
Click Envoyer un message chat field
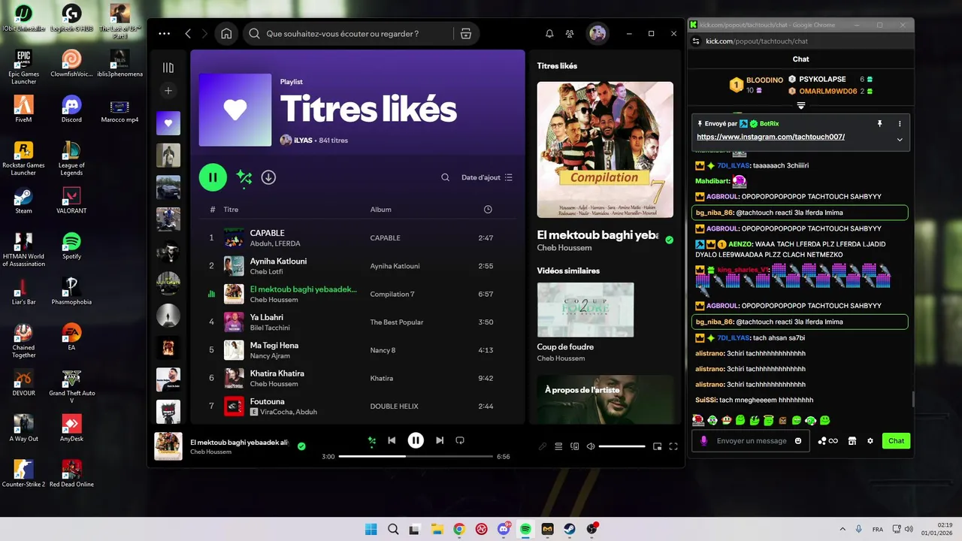click(x=752, y=441)
